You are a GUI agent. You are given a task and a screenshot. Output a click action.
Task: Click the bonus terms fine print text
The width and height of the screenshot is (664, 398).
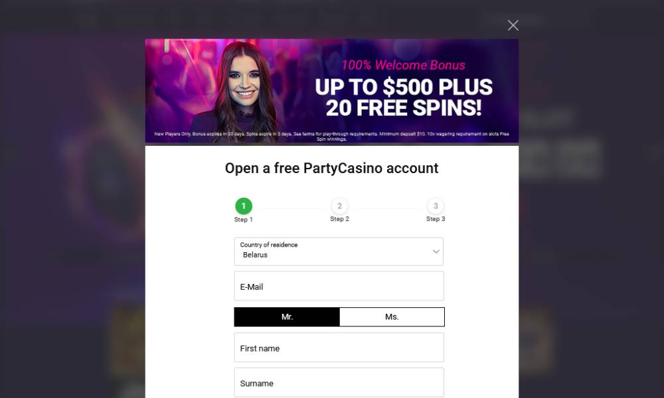(x=331, y=136)
